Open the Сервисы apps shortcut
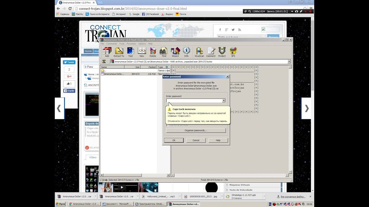Viewport: 369px width, 207px height. click(x=63, y=14)
